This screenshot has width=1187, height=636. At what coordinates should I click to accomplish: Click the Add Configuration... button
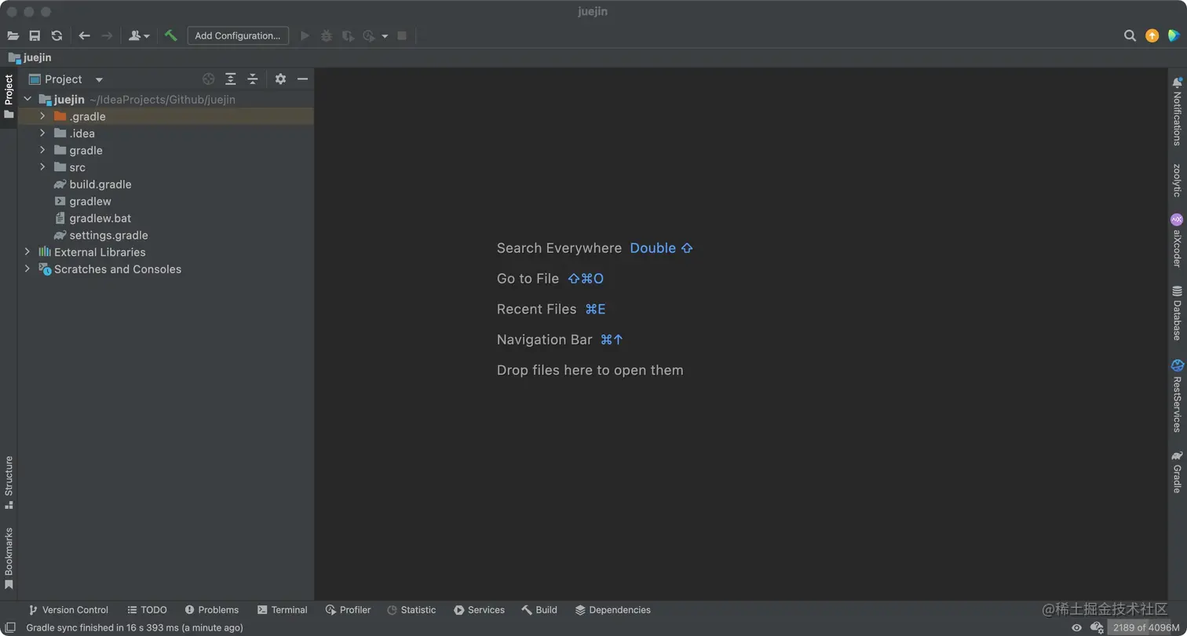point(238,35)
